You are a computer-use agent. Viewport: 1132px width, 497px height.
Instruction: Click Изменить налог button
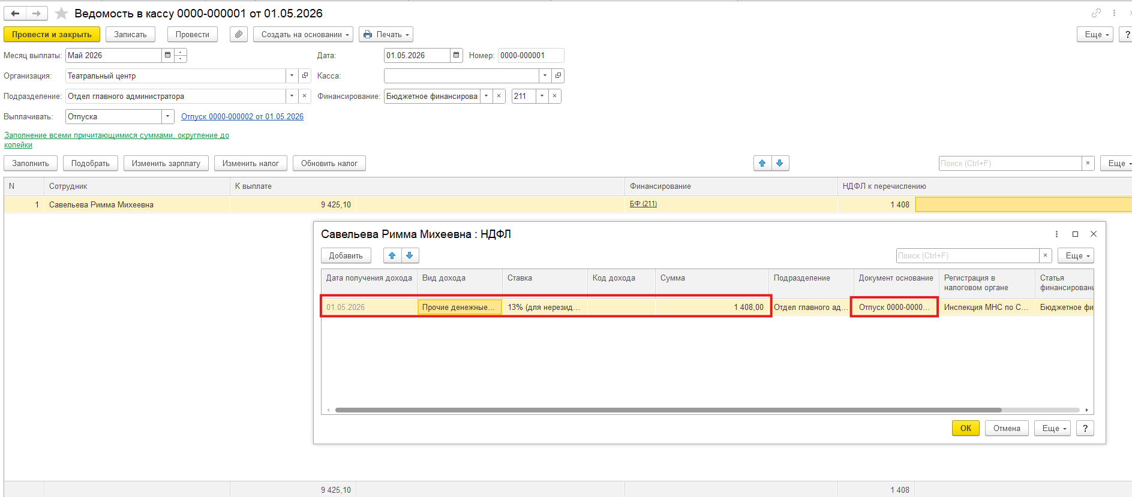point(251,163)
